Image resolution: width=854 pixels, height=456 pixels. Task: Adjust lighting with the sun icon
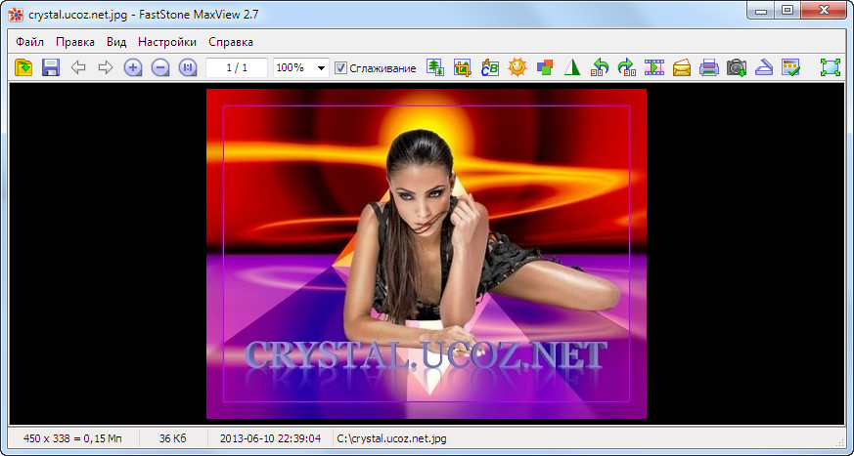[x=517, y=67]
